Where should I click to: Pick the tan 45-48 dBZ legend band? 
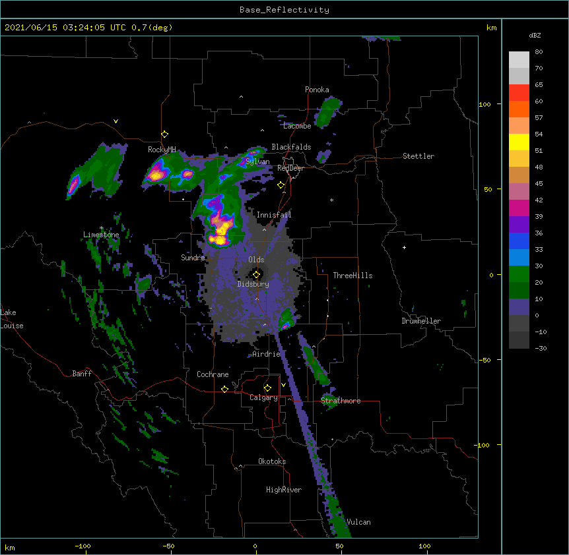tap(519, 175)
